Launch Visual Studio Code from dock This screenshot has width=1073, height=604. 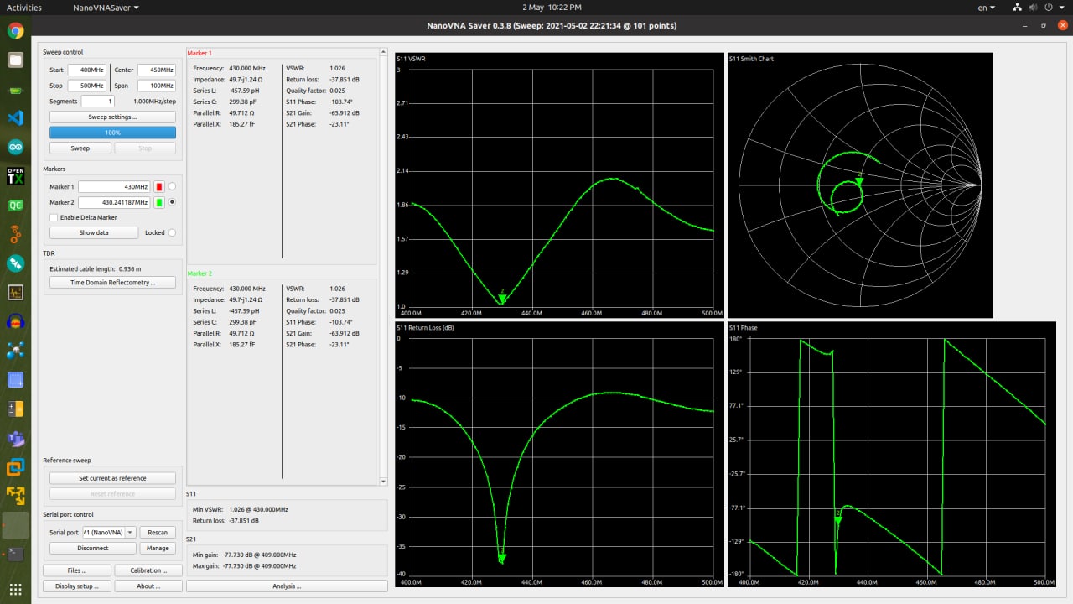15,118
